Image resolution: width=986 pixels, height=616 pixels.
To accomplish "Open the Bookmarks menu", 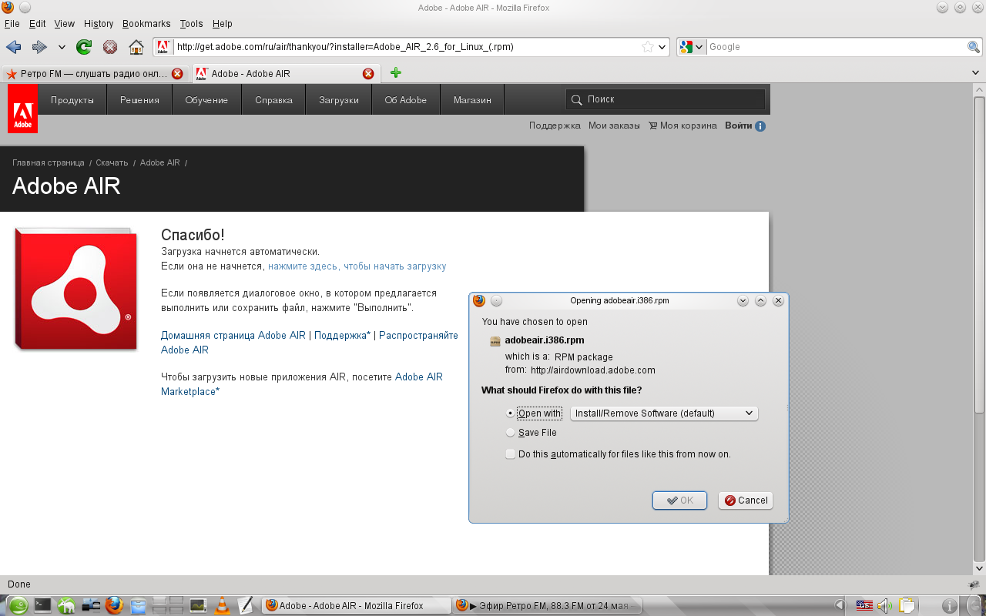I will point(146,24).
